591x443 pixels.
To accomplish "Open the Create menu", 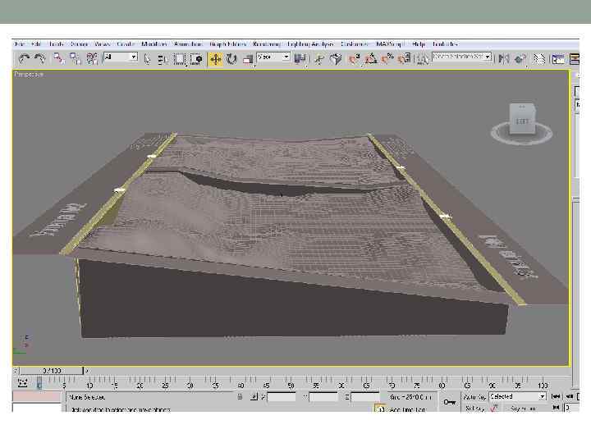I will click(x=126, y=44).
